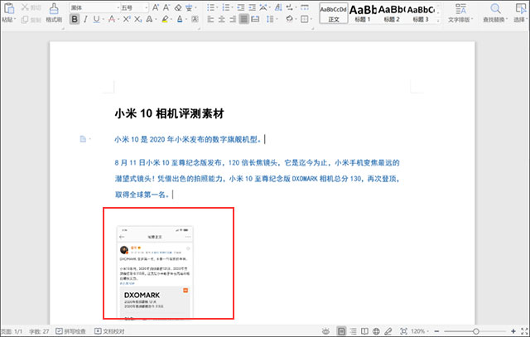Toggle the writing mode pen icon
530x337 pixels.
(x=388, y=331)
